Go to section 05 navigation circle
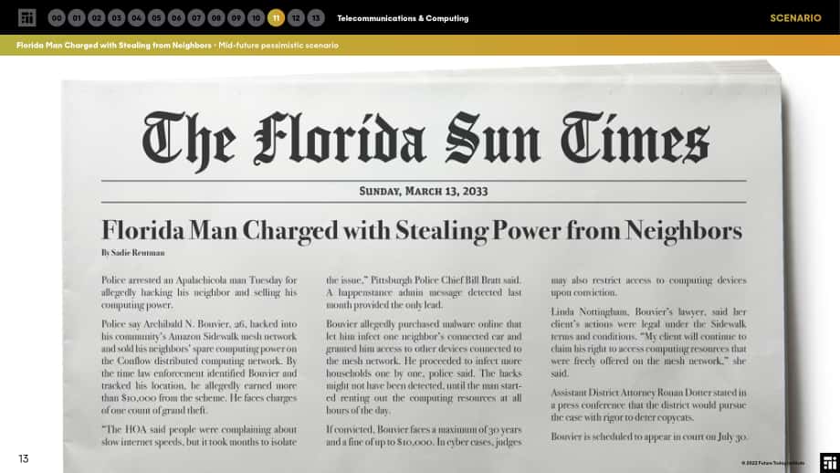This screenshot has width=840, height=473. coord(156,17)
